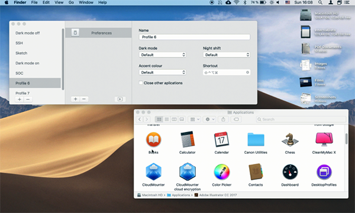
Task: Click the Name field containing Profile 6
Action: coord(195,37)
